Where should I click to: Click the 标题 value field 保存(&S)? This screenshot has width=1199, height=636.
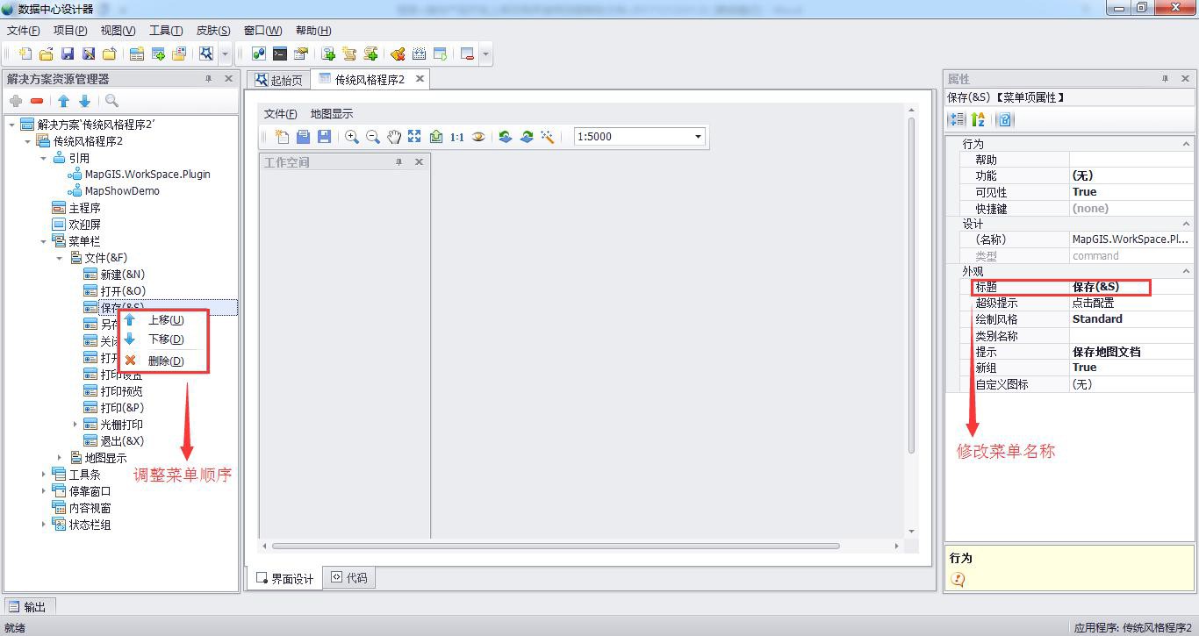1131,287
